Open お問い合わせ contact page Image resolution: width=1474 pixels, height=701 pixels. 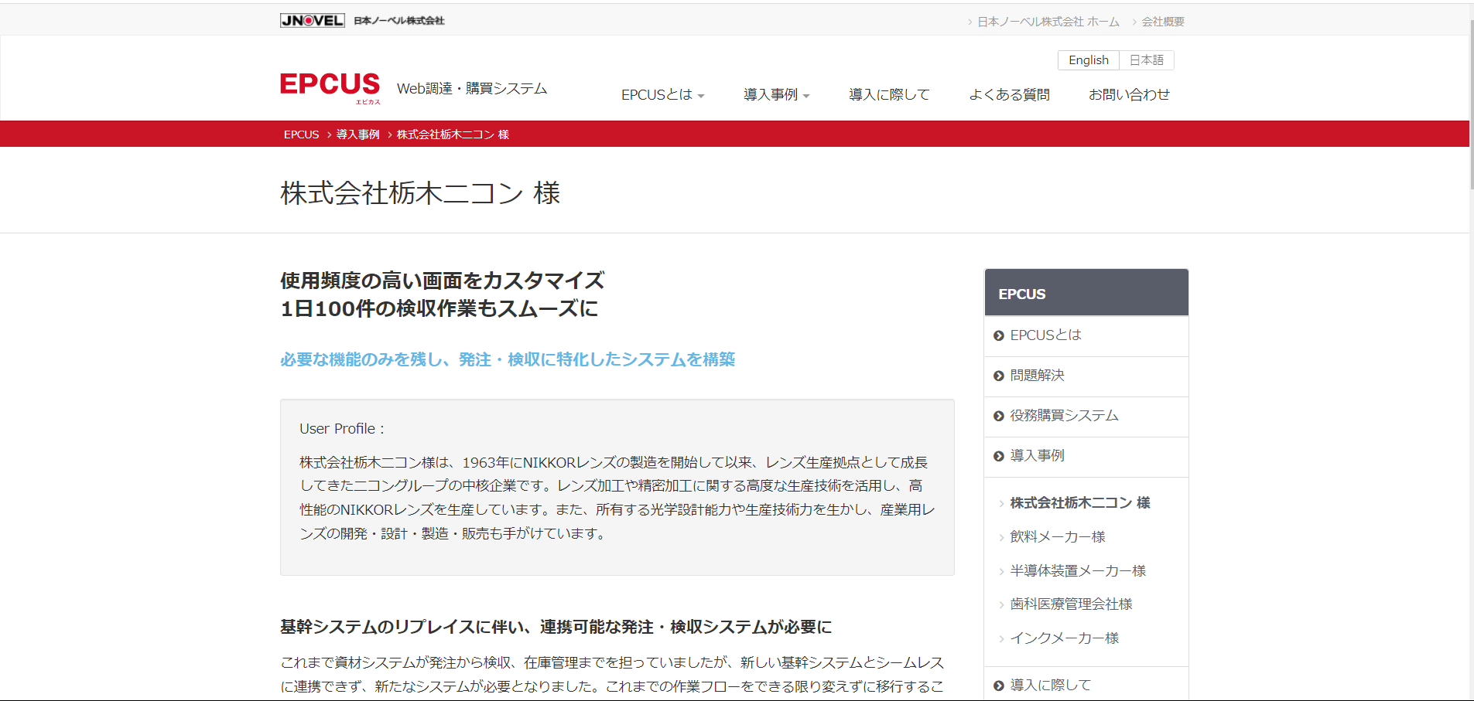[1129, 94]
